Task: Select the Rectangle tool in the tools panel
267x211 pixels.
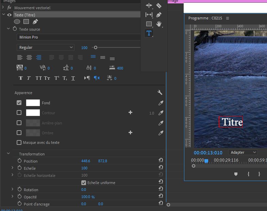Action: pos(149,24)
